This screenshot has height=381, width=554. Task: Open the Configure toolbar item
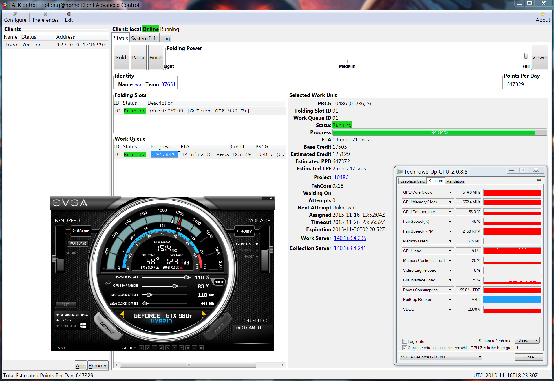15,17
